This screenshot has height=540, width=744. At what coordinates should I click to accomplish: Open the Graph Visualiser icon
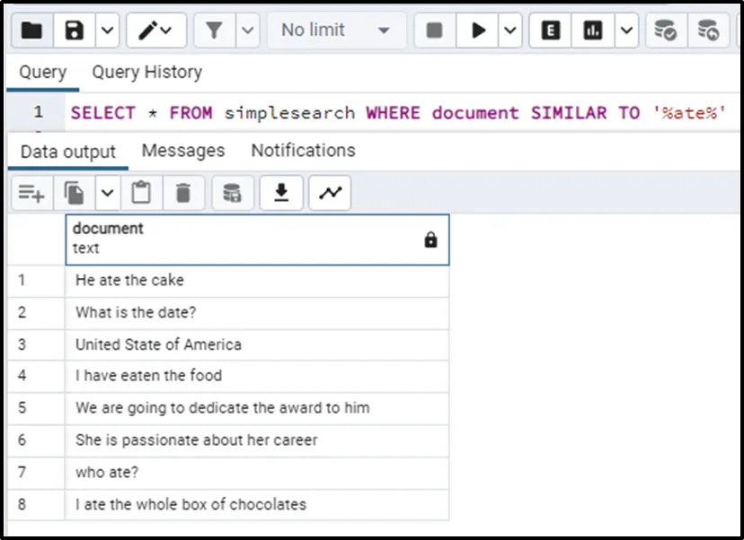pos(330,193)
